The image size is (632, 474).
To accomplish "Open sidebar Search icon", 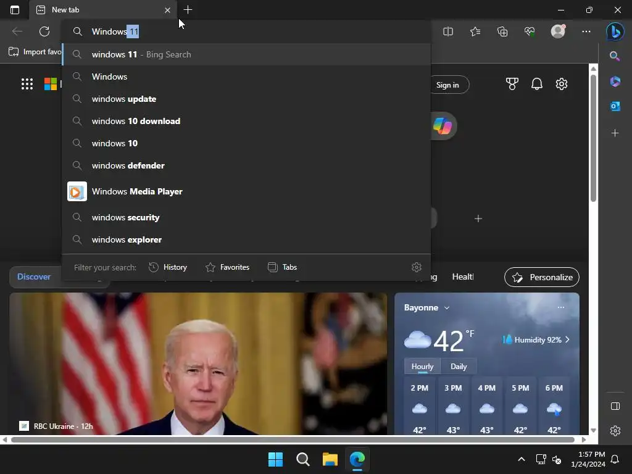I will coord(615,56).
